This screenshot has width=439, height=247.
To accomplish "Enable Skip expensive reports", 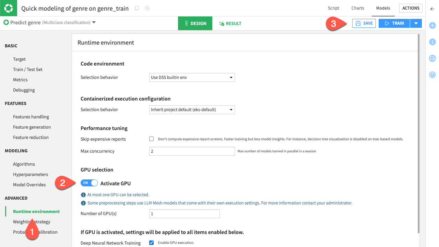I will pos(151,139).
